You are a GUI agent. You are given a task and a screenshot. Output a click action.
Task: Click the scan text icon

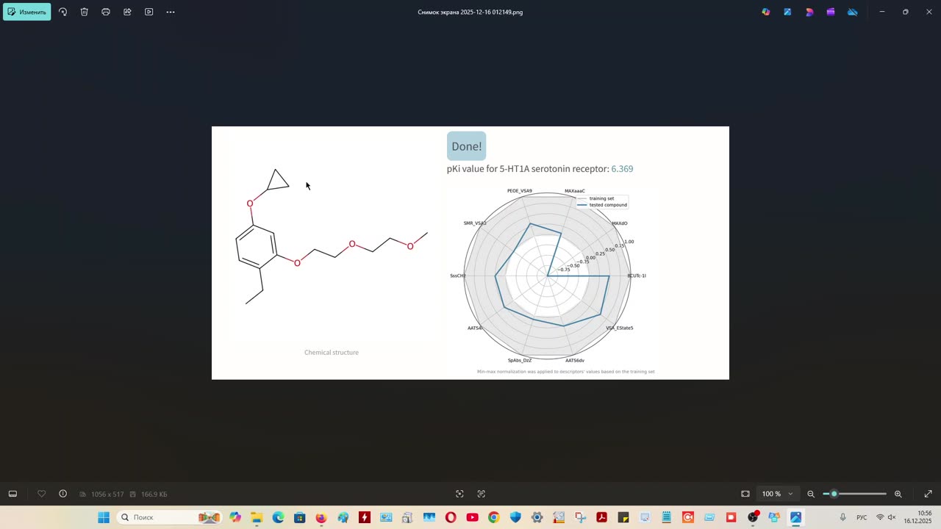coord(482,494)
